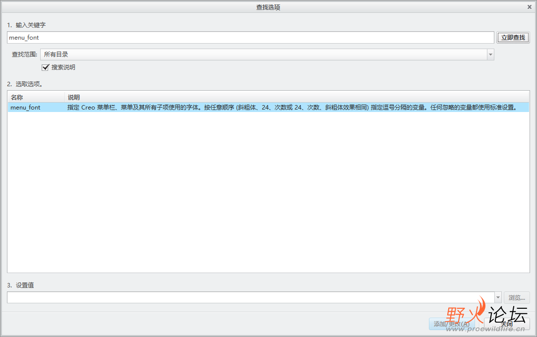
Task: Click the menu_font description text in 说明 column
Action: (292, 108)
